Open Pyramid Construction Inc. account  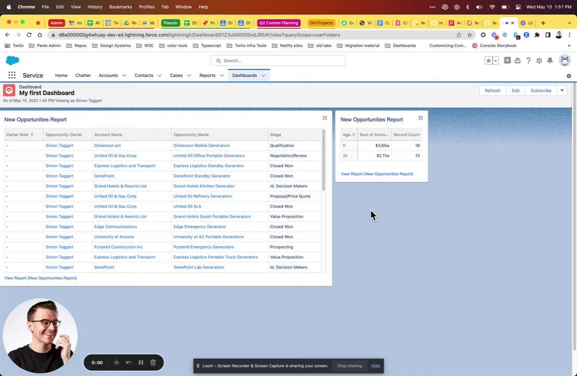coord(119,246)
